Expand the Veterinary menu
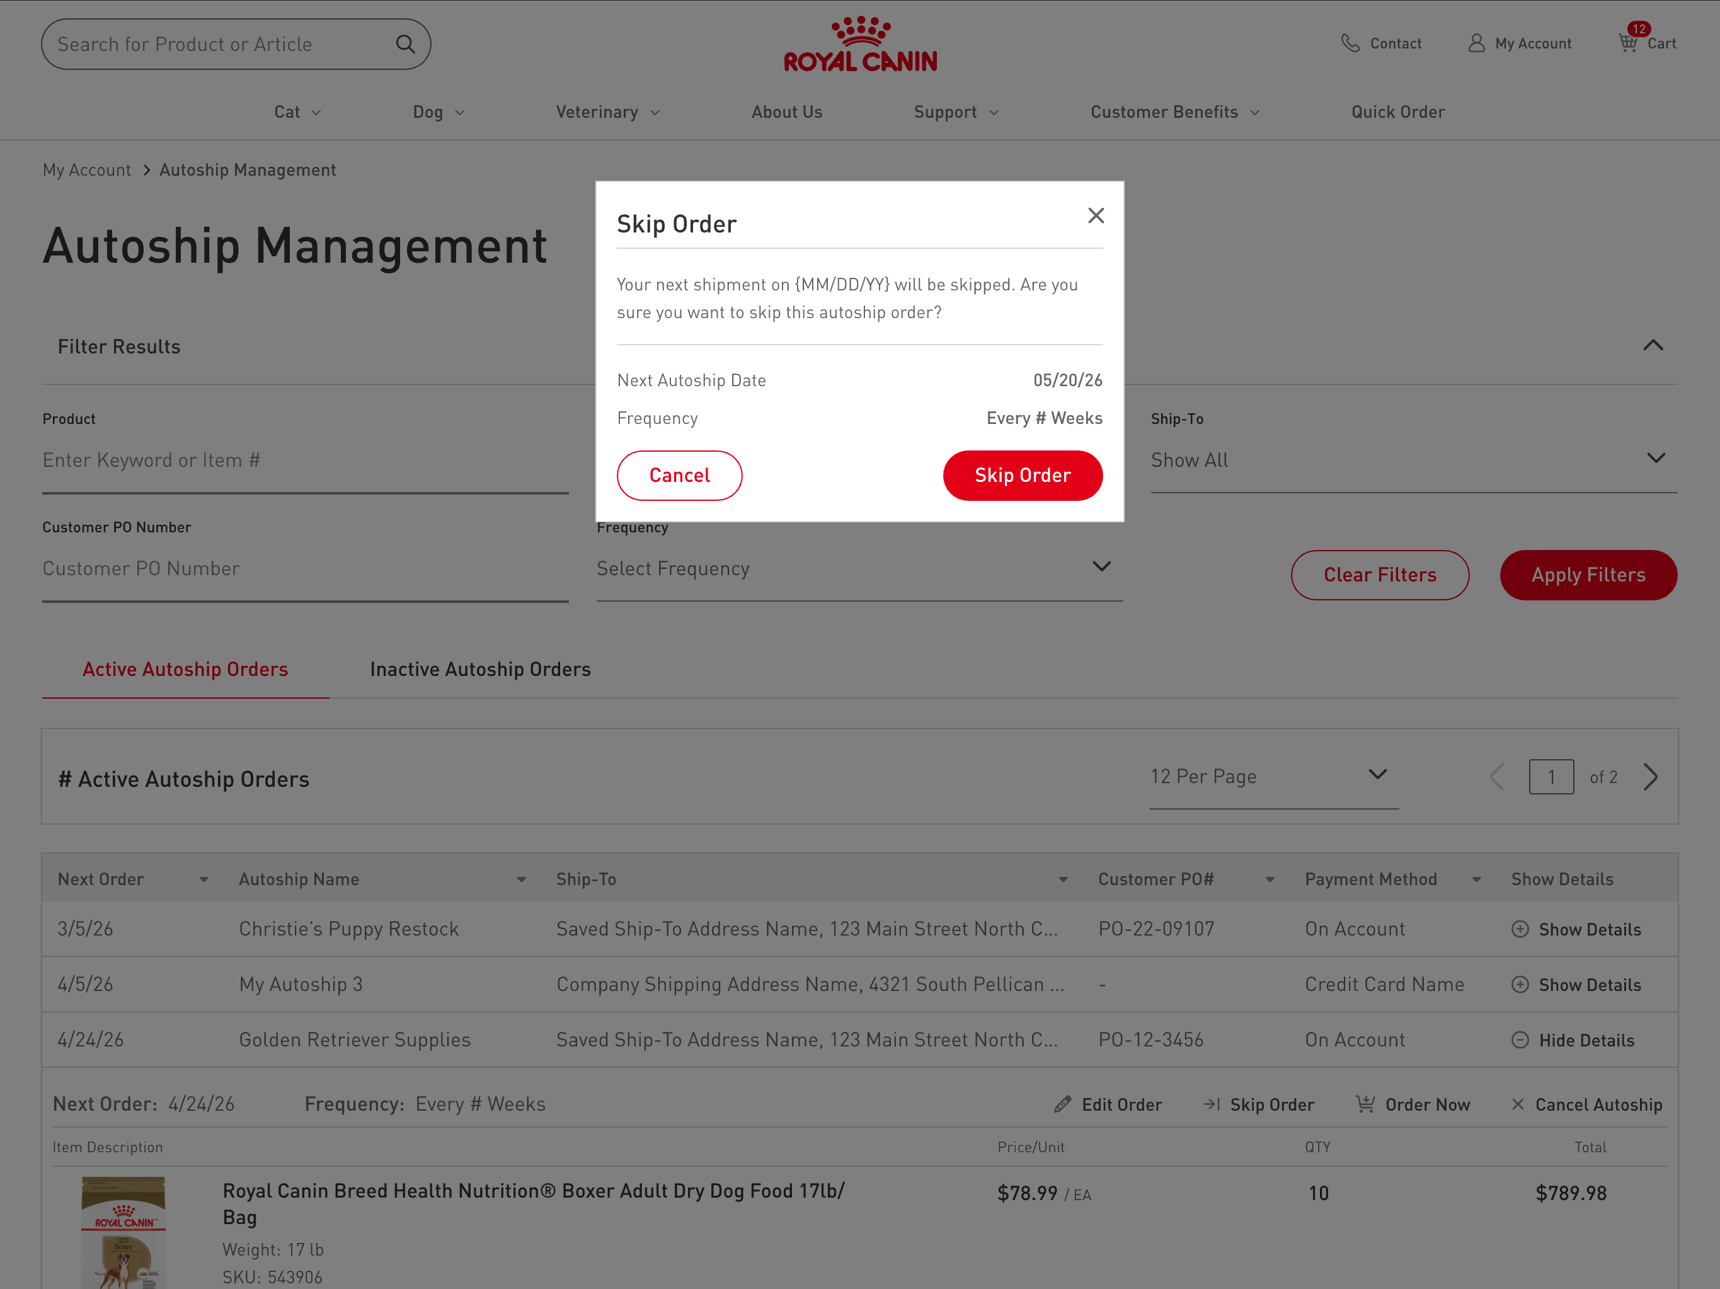 pyautogui.click(x=607, y=112)
